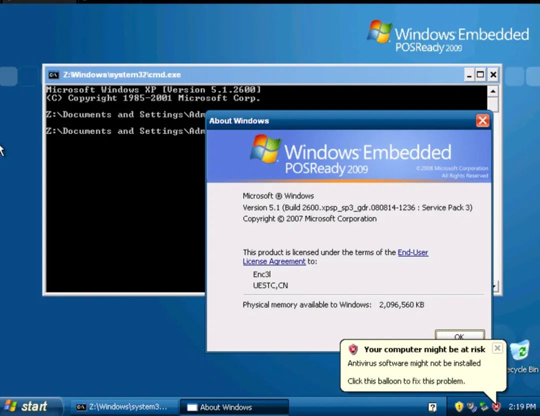Click the 'Version 5.1 (Build 2600...' line
Viewport: 540px width, 416px height.
(357, 207)
